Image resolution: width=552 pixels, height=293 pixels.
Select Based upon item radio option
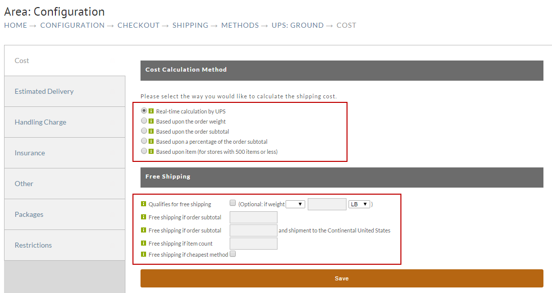coord(144,151)
